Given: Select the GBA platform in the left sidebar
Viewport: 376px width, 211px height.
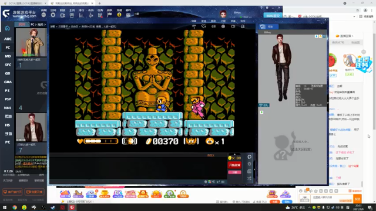Looking at the screenshot, I should pos(8,82).
